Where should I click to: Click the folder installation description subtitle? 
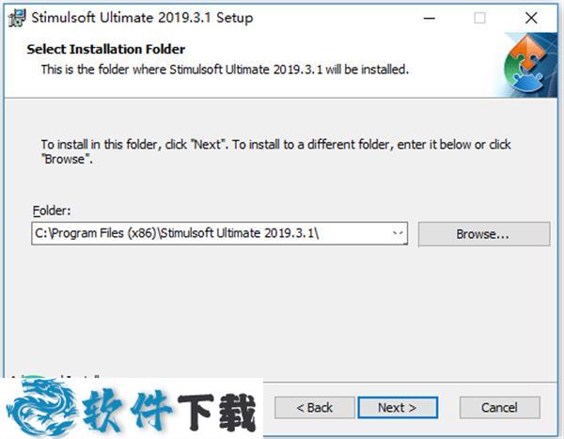(x=225, y=69)
